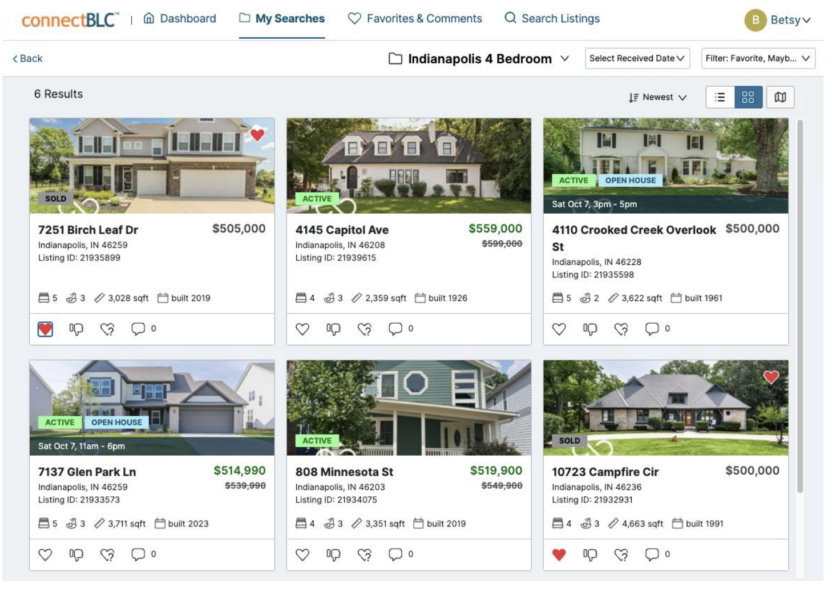Screen dimensions: 832x591
Task: Open the map view
Action: click(x=780, y=97)
